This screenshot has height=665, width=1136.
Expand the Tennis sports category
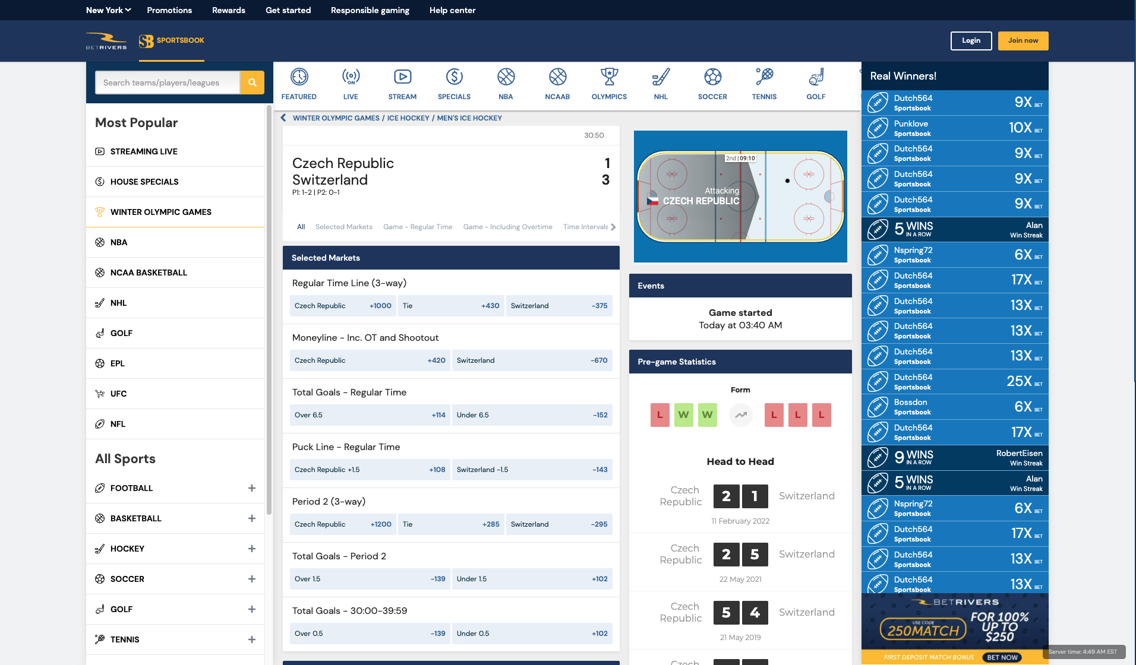252,639
